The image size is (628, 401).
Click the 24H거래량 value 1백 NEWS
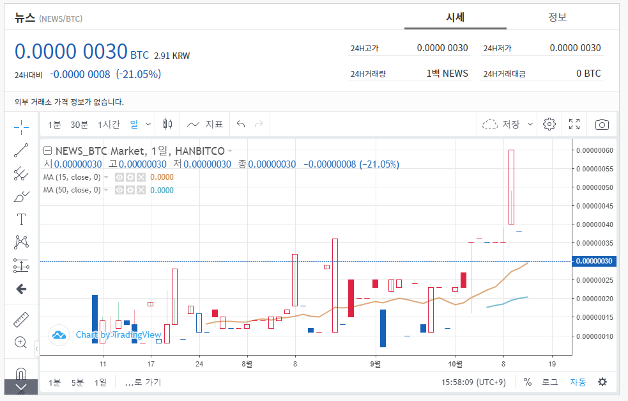pyautogui.click(x=447, y=74)
